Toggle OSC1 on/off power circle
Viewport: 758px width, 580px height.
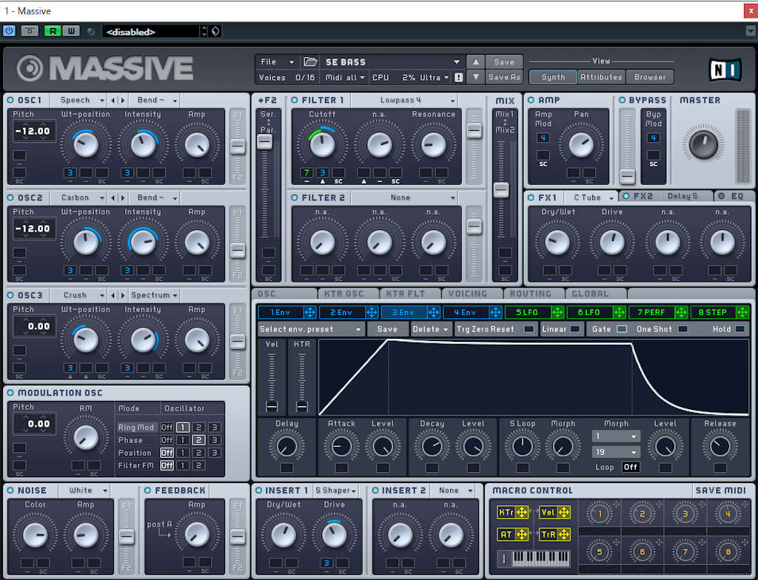pos(10,100)
